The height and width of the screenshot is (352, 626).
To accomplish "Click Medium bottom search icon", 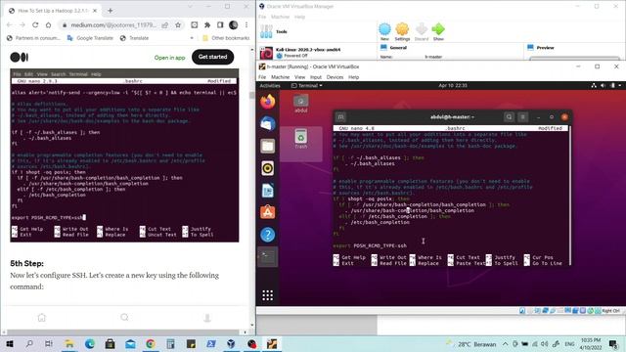I will pos(124,318).
